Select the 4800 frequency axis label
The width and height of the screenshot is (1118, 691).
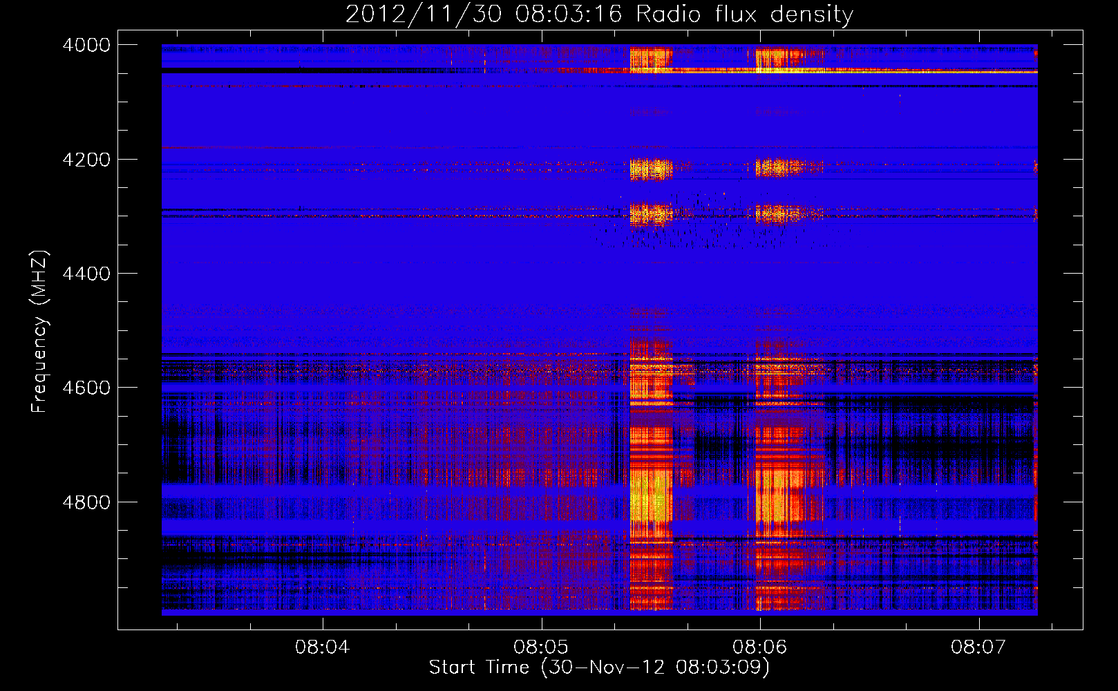(86, 502)
